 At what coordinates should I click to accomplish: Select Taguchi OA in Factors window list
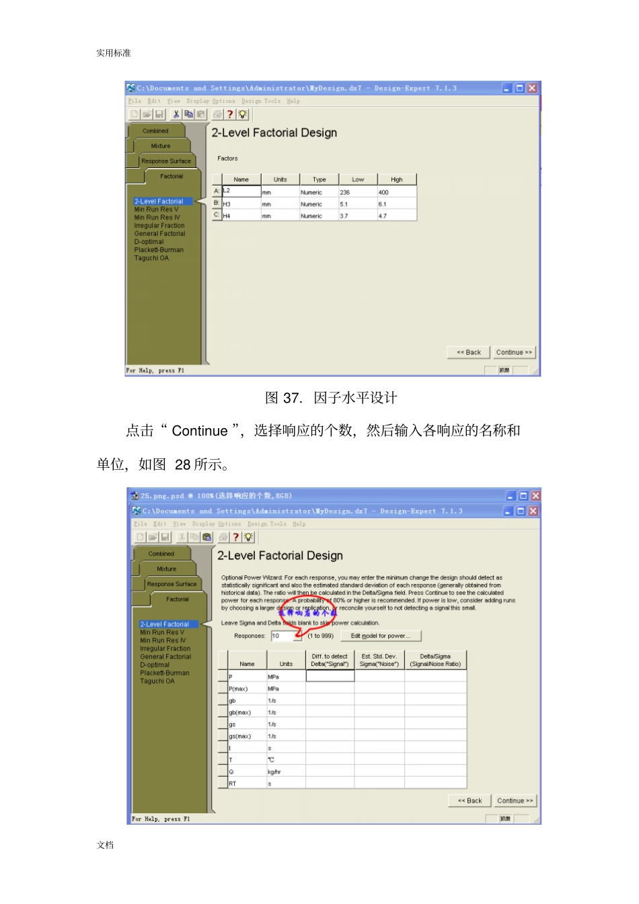(151, 258)
